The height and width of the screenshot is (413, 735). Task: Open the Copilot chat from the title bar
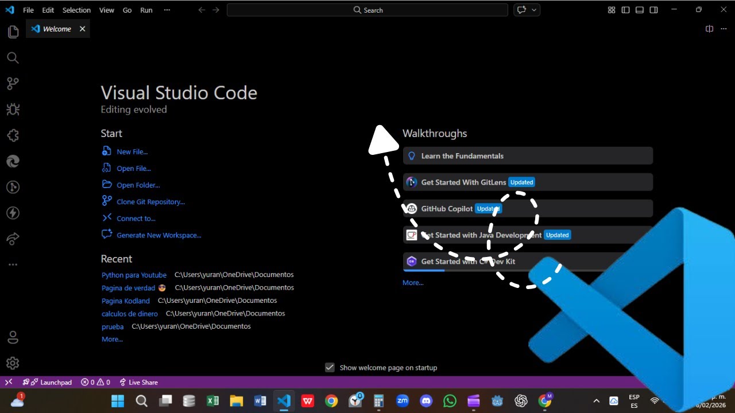click(x=521, y=10)
